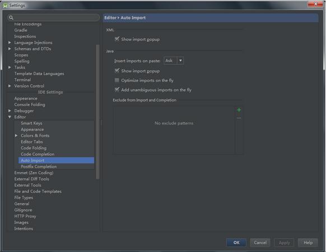Click the Cancel button

point(260,243)
